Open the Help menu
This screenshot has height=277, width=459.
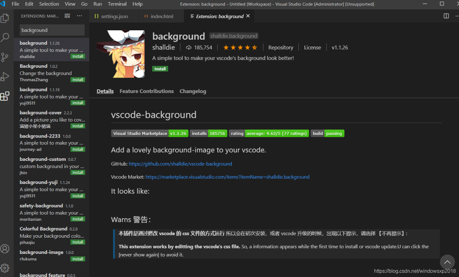click(x=137, y=4)
